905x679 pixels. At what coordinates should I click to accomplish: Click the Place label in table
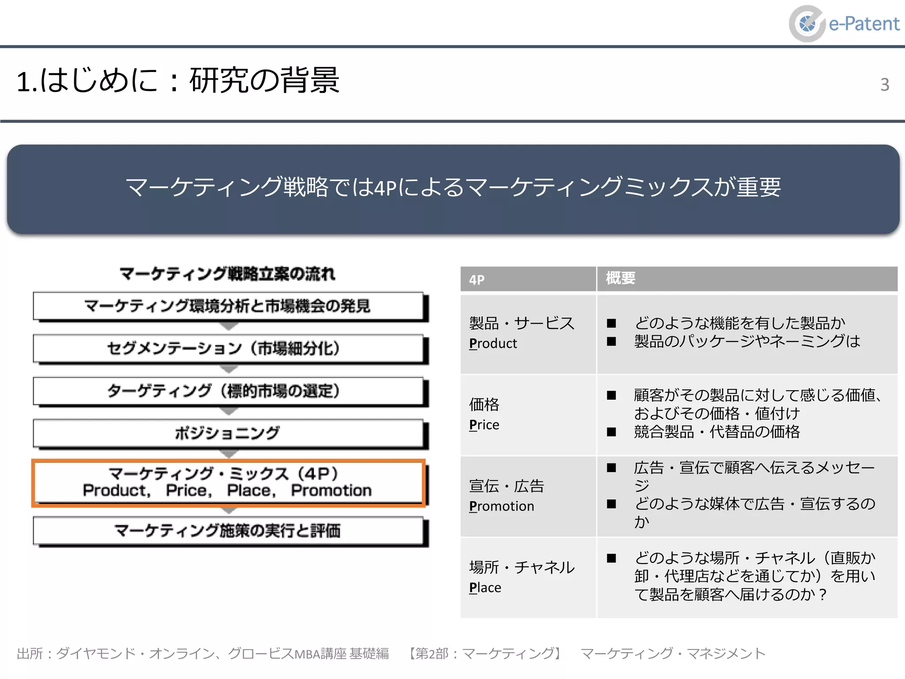[485, 587]
